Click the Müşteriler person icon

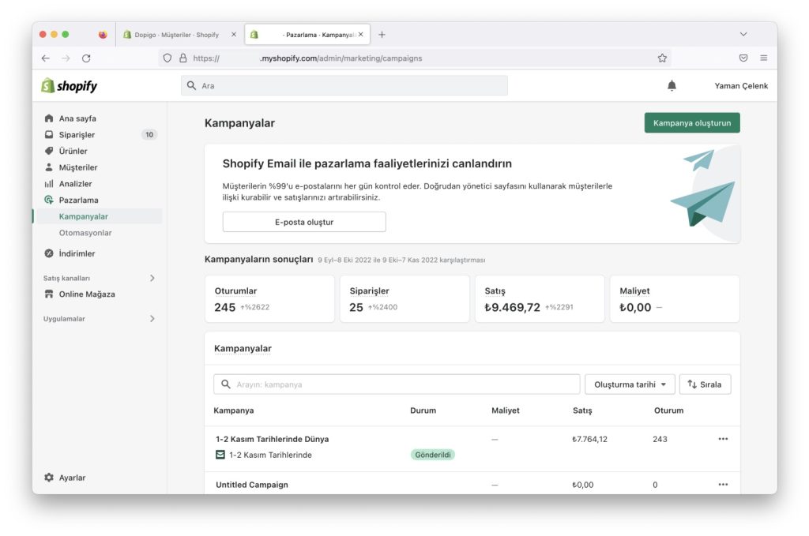[x=49, y=167]
